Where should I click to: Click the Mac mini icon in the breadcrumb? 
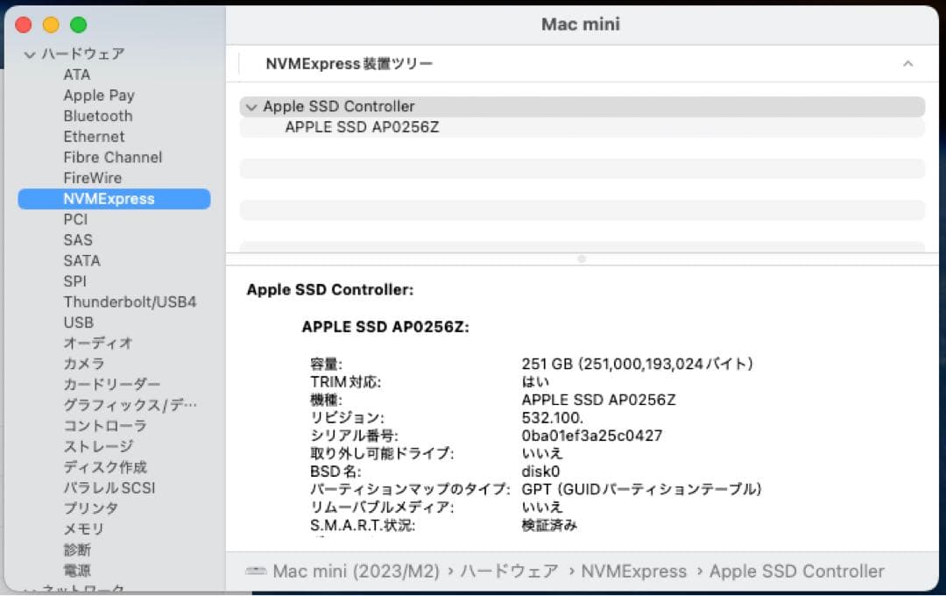(x=257, y=571)
